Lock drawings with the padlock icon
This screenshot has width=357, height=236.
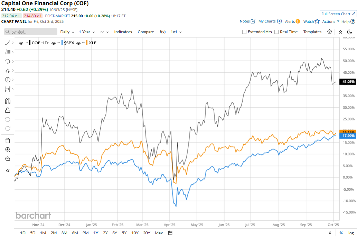point(8,110)
